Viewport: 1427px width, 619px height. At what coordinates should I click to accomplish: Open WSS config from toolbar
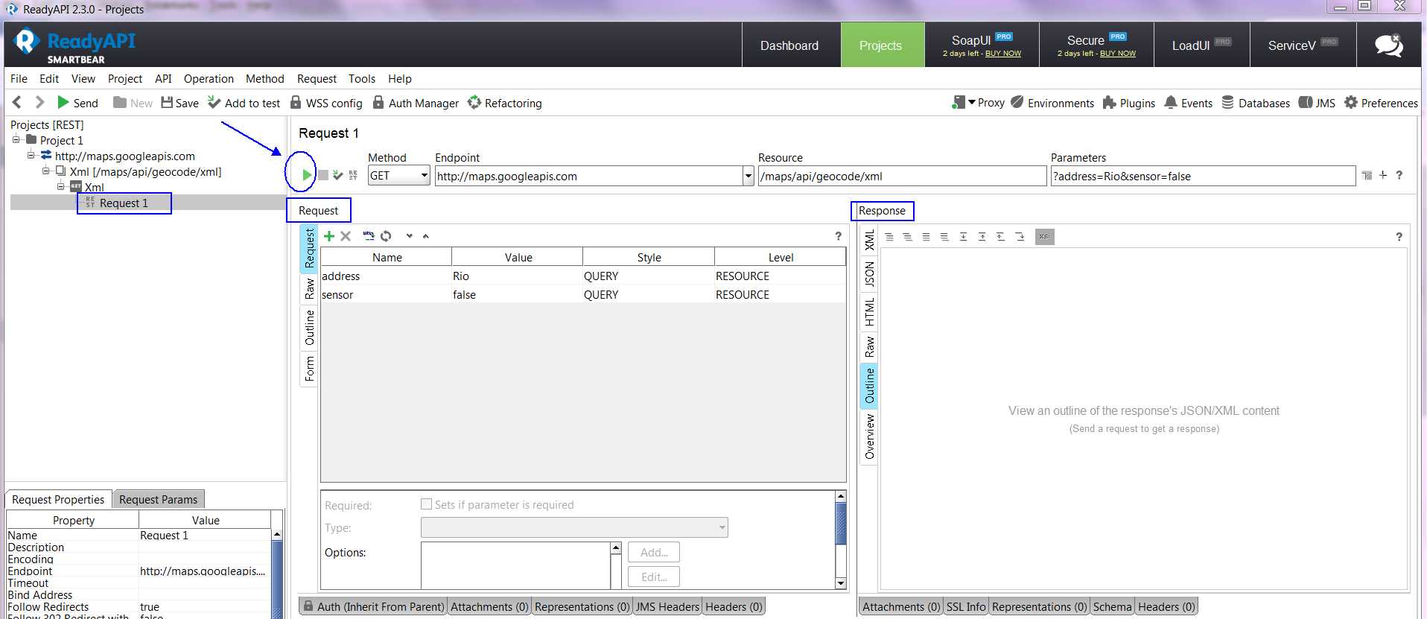click(x=326, y=103)
